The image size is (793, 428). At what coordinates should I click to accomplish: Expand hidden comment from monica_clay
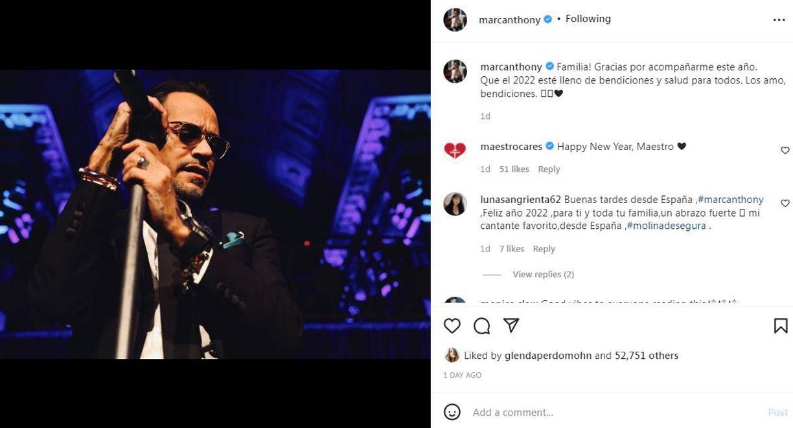coord(570,303)
